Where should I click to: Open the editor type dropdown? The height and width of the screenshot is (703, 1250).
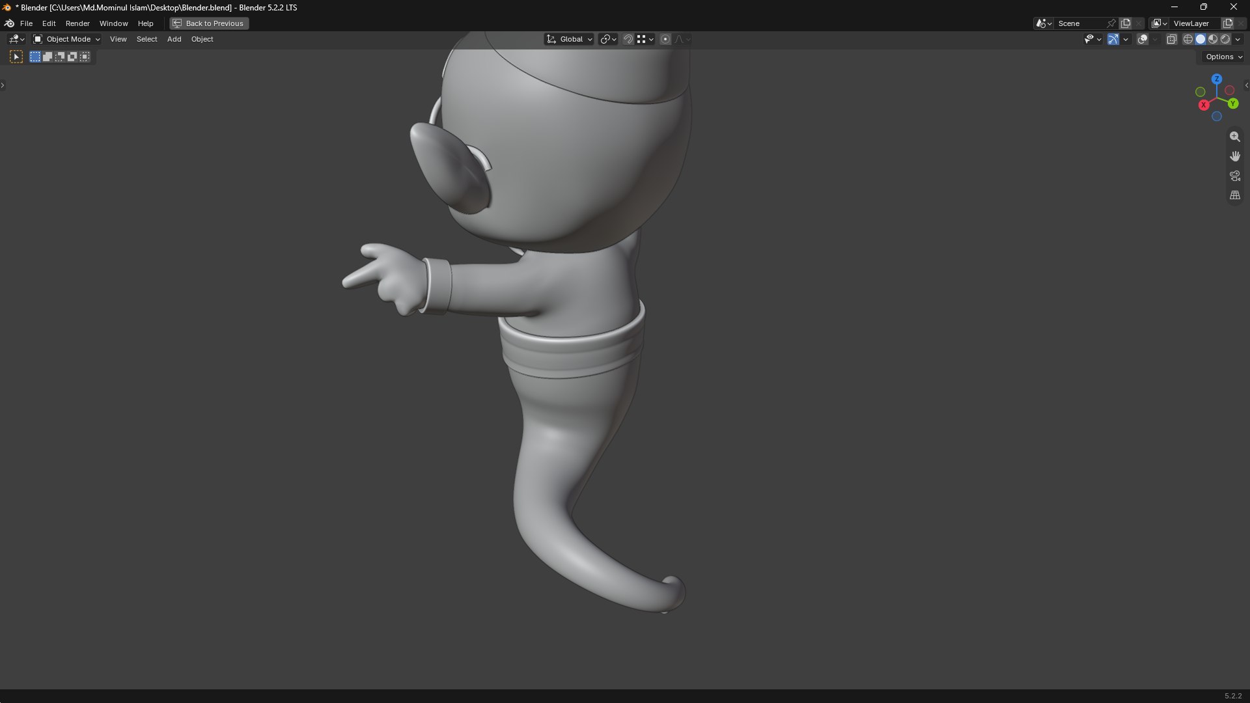point(16,39)
